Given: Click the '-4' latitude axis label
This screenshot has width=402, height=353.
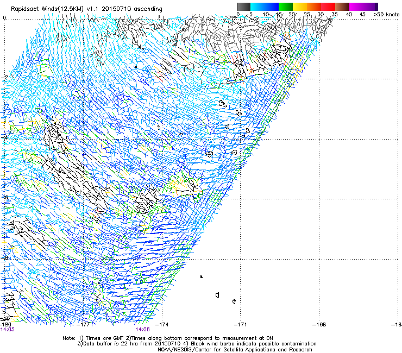Looking at the screenshot, I should [x=4, y=137].
